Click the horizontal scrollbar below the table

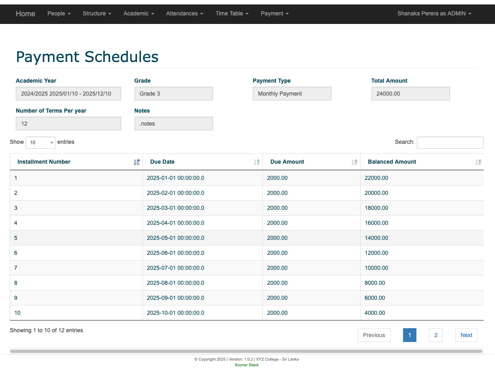click(x=246, y=351)
